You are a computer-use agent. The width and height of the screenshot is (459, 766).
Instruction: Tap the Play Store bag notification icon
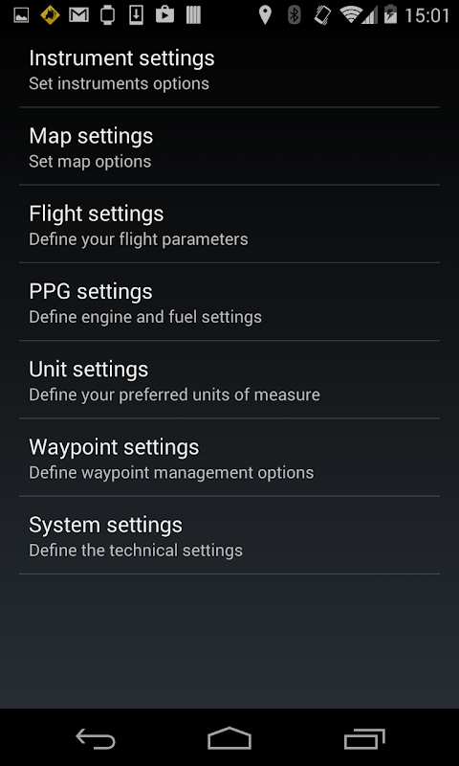tap(164, 15)
